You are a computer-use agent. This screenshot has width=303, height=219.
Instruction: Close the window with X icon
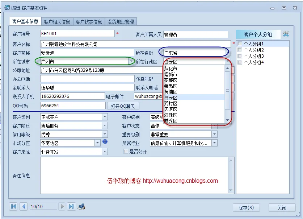coord(295,8)
